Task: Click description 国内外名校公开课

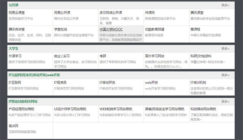Action: click(66, 19)
